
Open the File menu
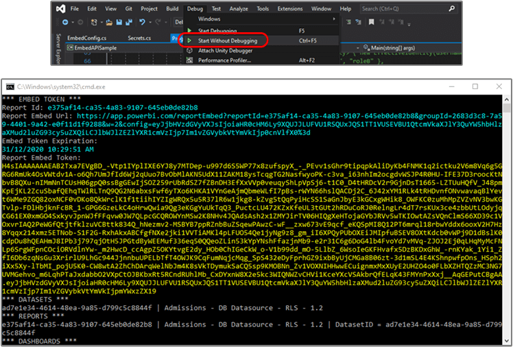click(75, 9)
